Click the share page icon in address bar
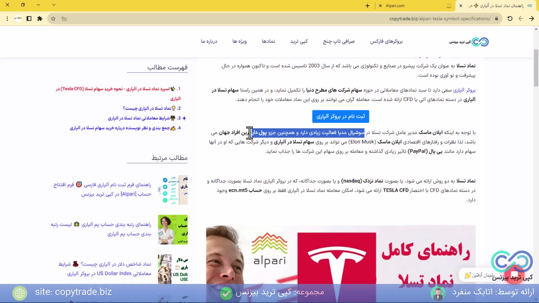 (64, 19)
